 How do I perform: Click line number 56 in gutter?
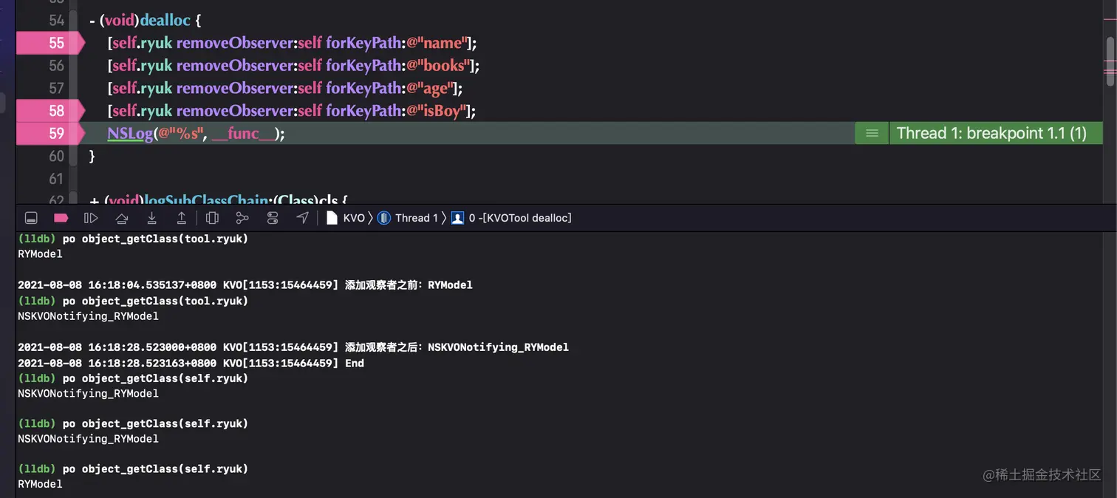coord(57,66)
